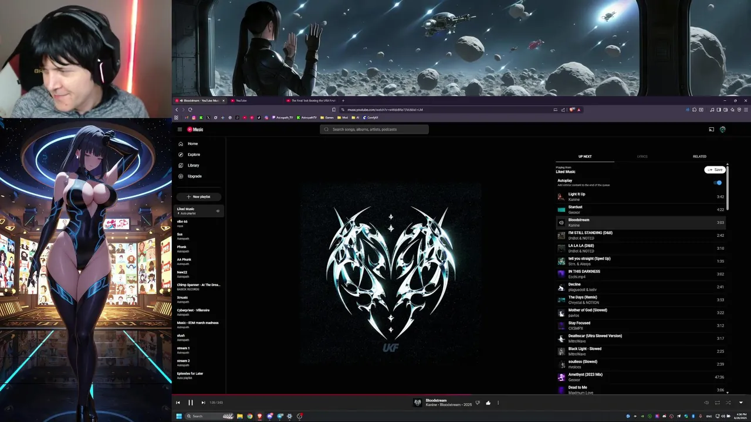
Task: Open the Liked Music playlist
Action: [x=199, y=211]
